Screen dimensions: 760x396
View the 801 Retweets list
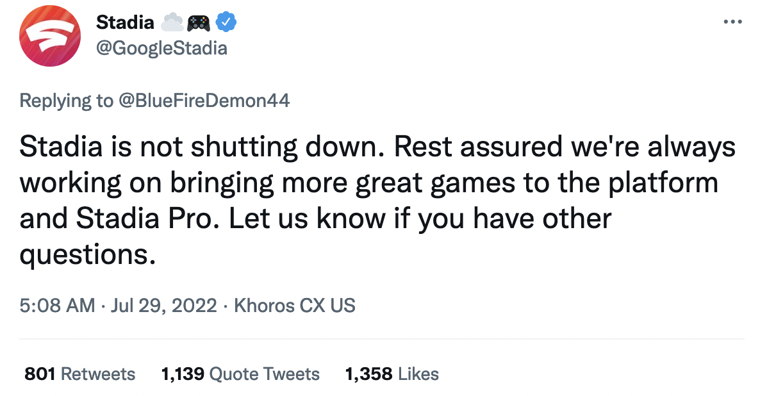[79, 374]
